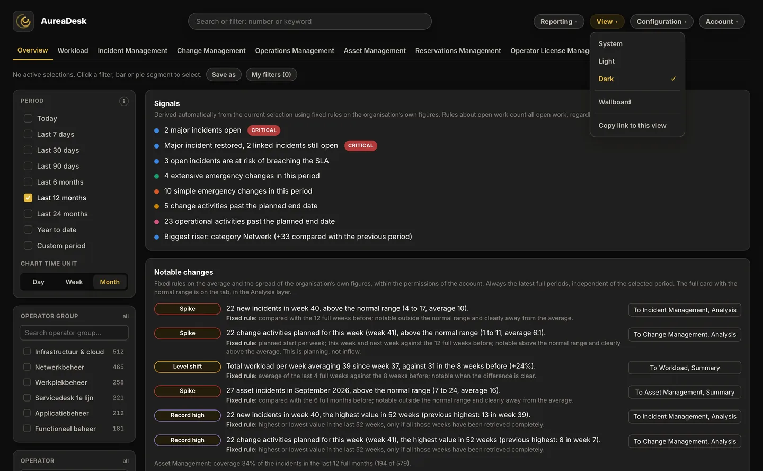The width and height of the screenshot is (763, 471).
Task: Go to the Workload tab
Action: point(73,51)
